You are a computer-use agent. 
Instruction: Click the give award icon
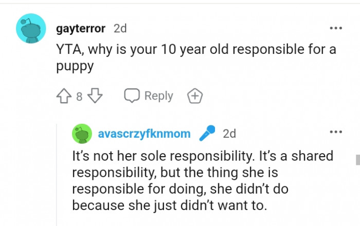(195, 96)
